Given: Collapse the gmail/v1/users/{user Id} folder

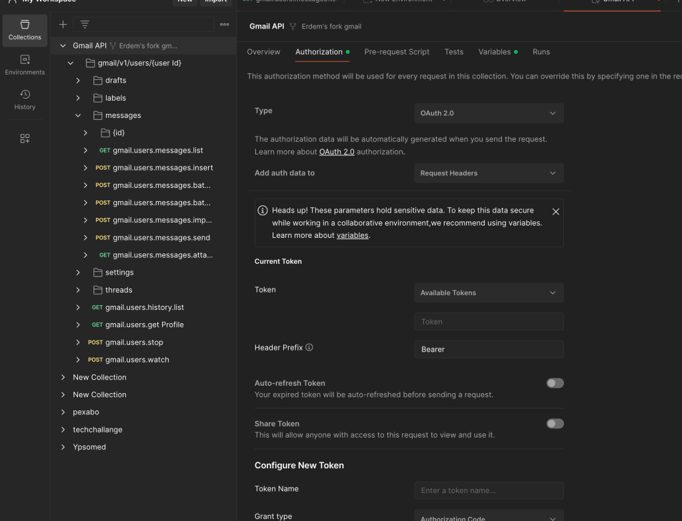Looking at the screenshot, I should (71, 63).
